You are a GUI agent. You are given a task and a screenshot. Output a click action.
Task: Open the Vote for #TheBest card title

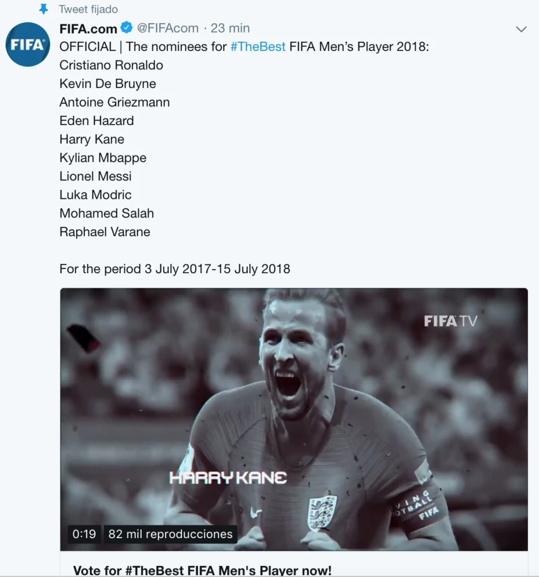pos(202,570)
